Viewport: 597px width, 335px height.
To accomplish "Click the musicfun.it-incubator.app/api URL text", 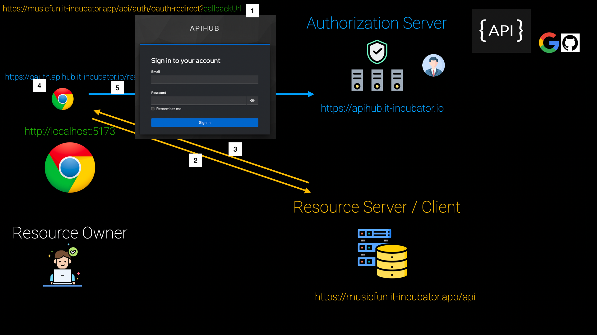I will 395,297.
